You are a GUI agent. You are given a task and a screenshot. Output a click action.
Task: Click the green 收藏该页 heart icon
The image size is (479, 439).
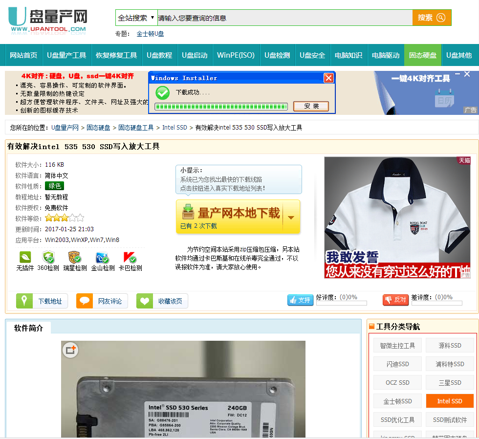(145, 301)
